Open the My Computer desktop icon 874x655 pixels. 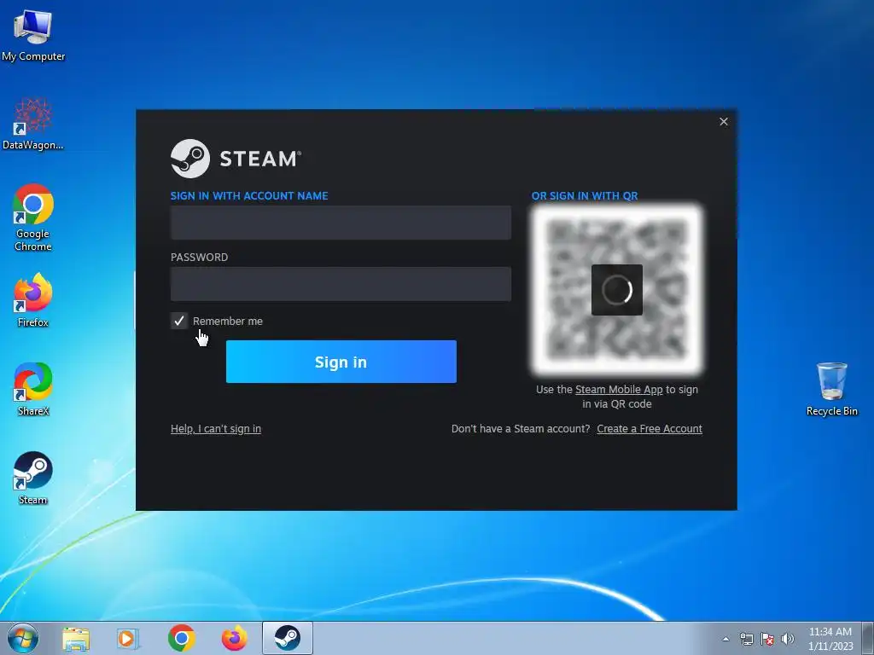click(x=33, y=34)
